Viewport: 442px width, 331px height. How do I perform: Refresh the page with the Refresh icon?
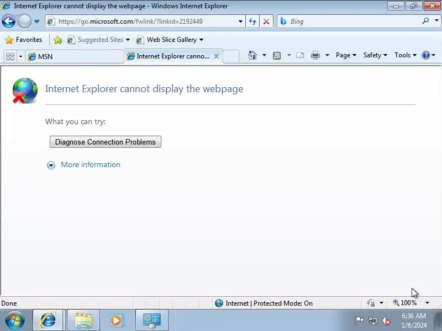[x=252, y=22]
